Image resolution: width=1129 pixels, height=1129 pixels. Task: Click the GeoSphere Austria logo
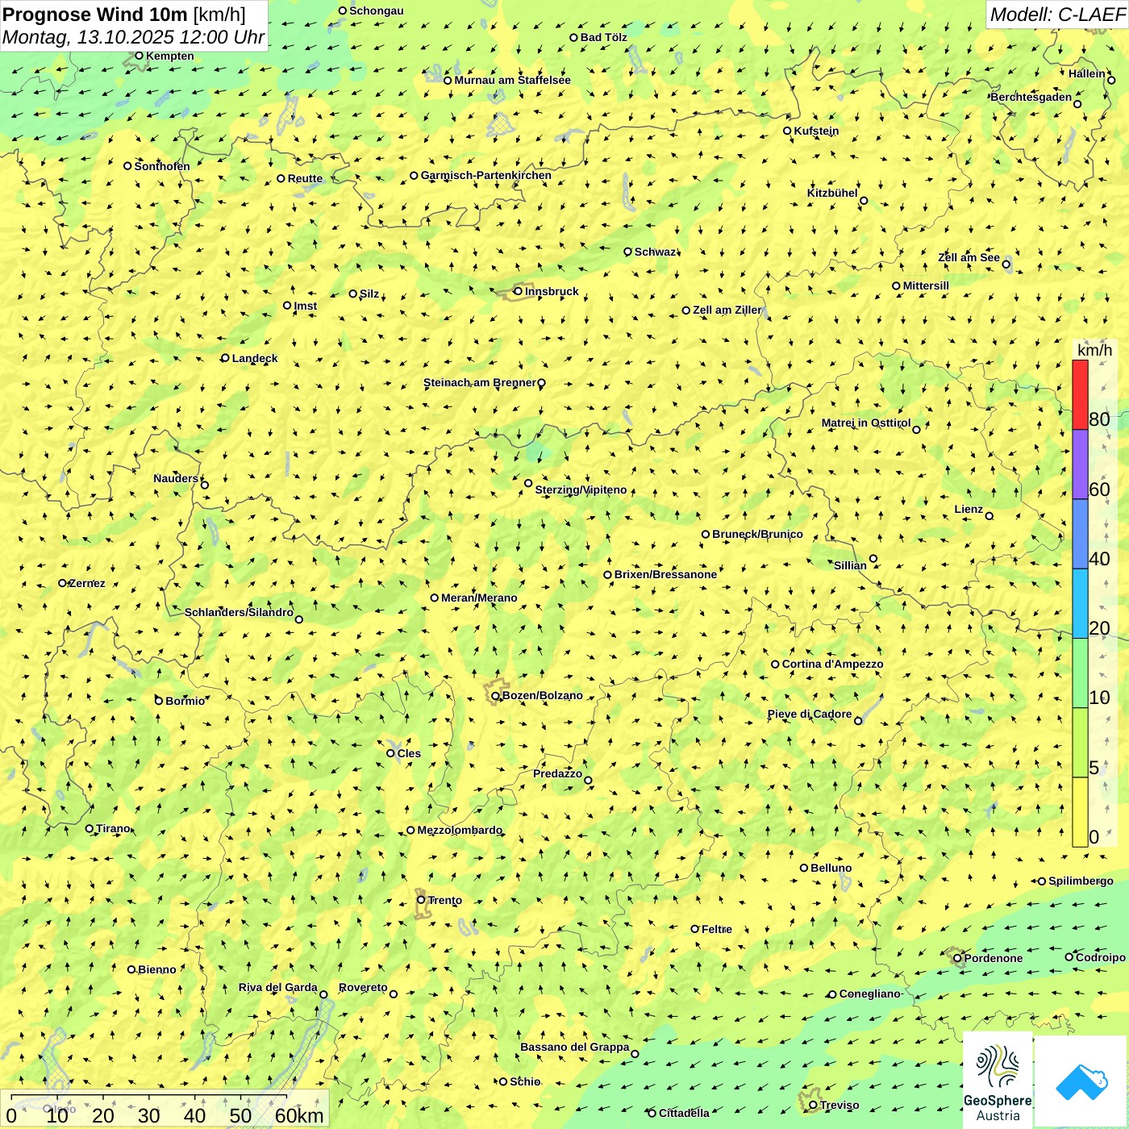[x=998, y=1081]
